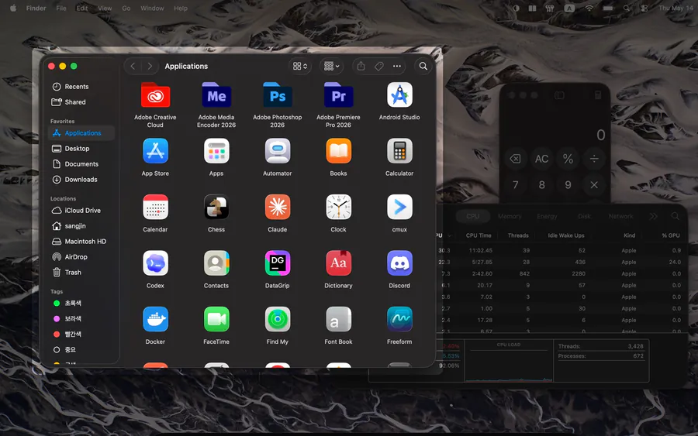
Task: Open the File menu in menu bar
Action: pos(61,8)
